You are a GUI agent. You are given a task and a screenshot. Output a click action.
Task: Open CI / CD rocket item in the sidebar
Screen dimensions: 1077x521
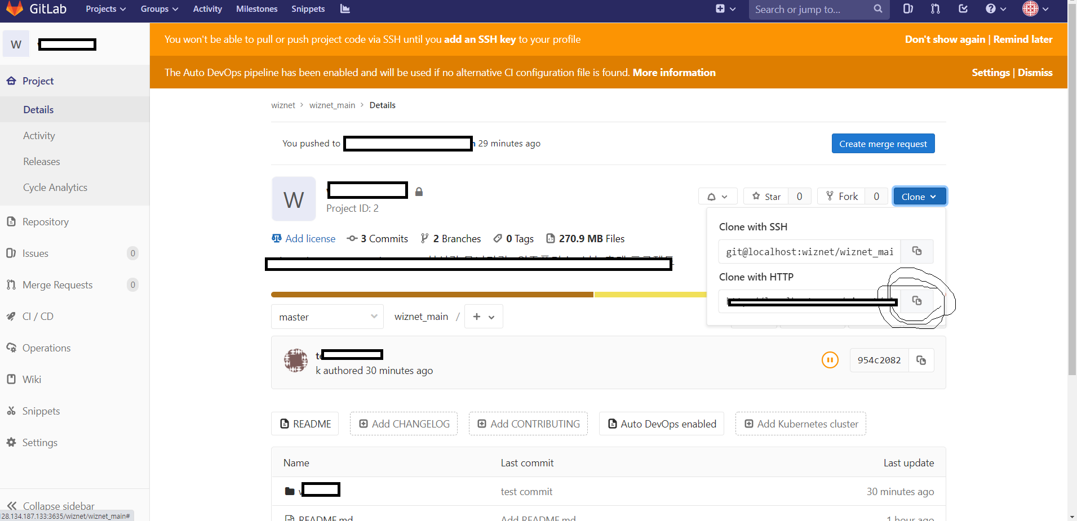tap(74, 317)
